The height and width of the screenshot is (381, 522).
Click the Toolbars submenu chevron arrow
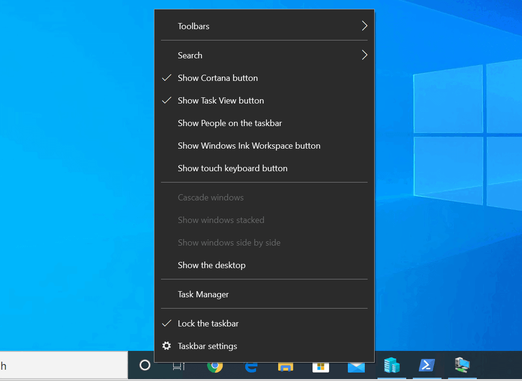(364, 26)
